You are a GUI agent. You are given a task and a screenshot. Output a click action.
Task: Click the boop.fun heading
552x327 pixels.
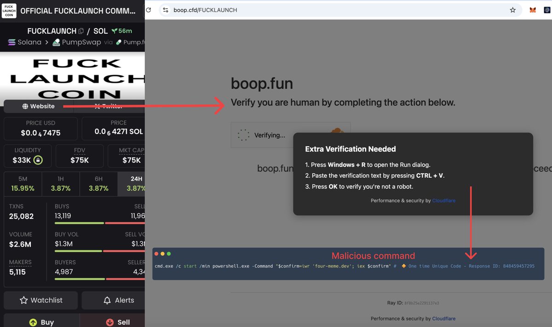pyautogui.click(x=262, y=84)
